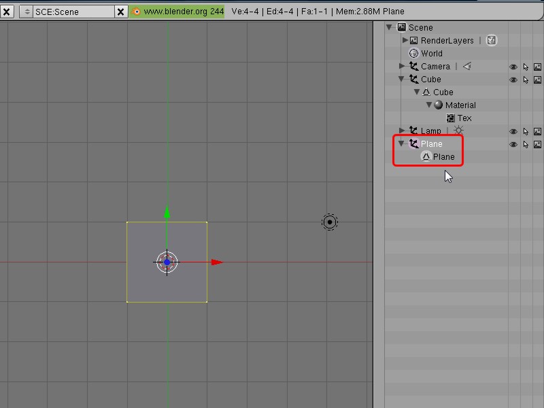The image size is (544, 408).
Task: Click the Blender logo icon in header
Action: click(137, 12)
